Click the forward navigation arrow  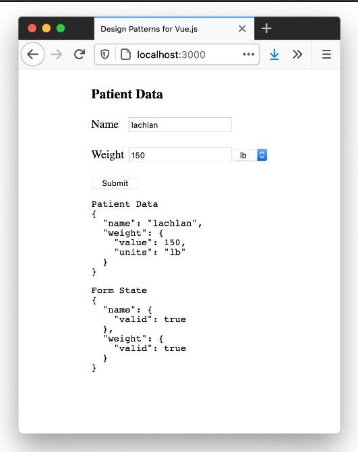(56, 54)
